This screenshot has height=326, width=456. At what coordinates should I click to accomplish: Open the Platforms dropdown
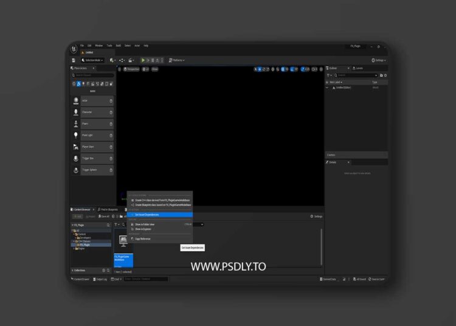tap(178, 60)
